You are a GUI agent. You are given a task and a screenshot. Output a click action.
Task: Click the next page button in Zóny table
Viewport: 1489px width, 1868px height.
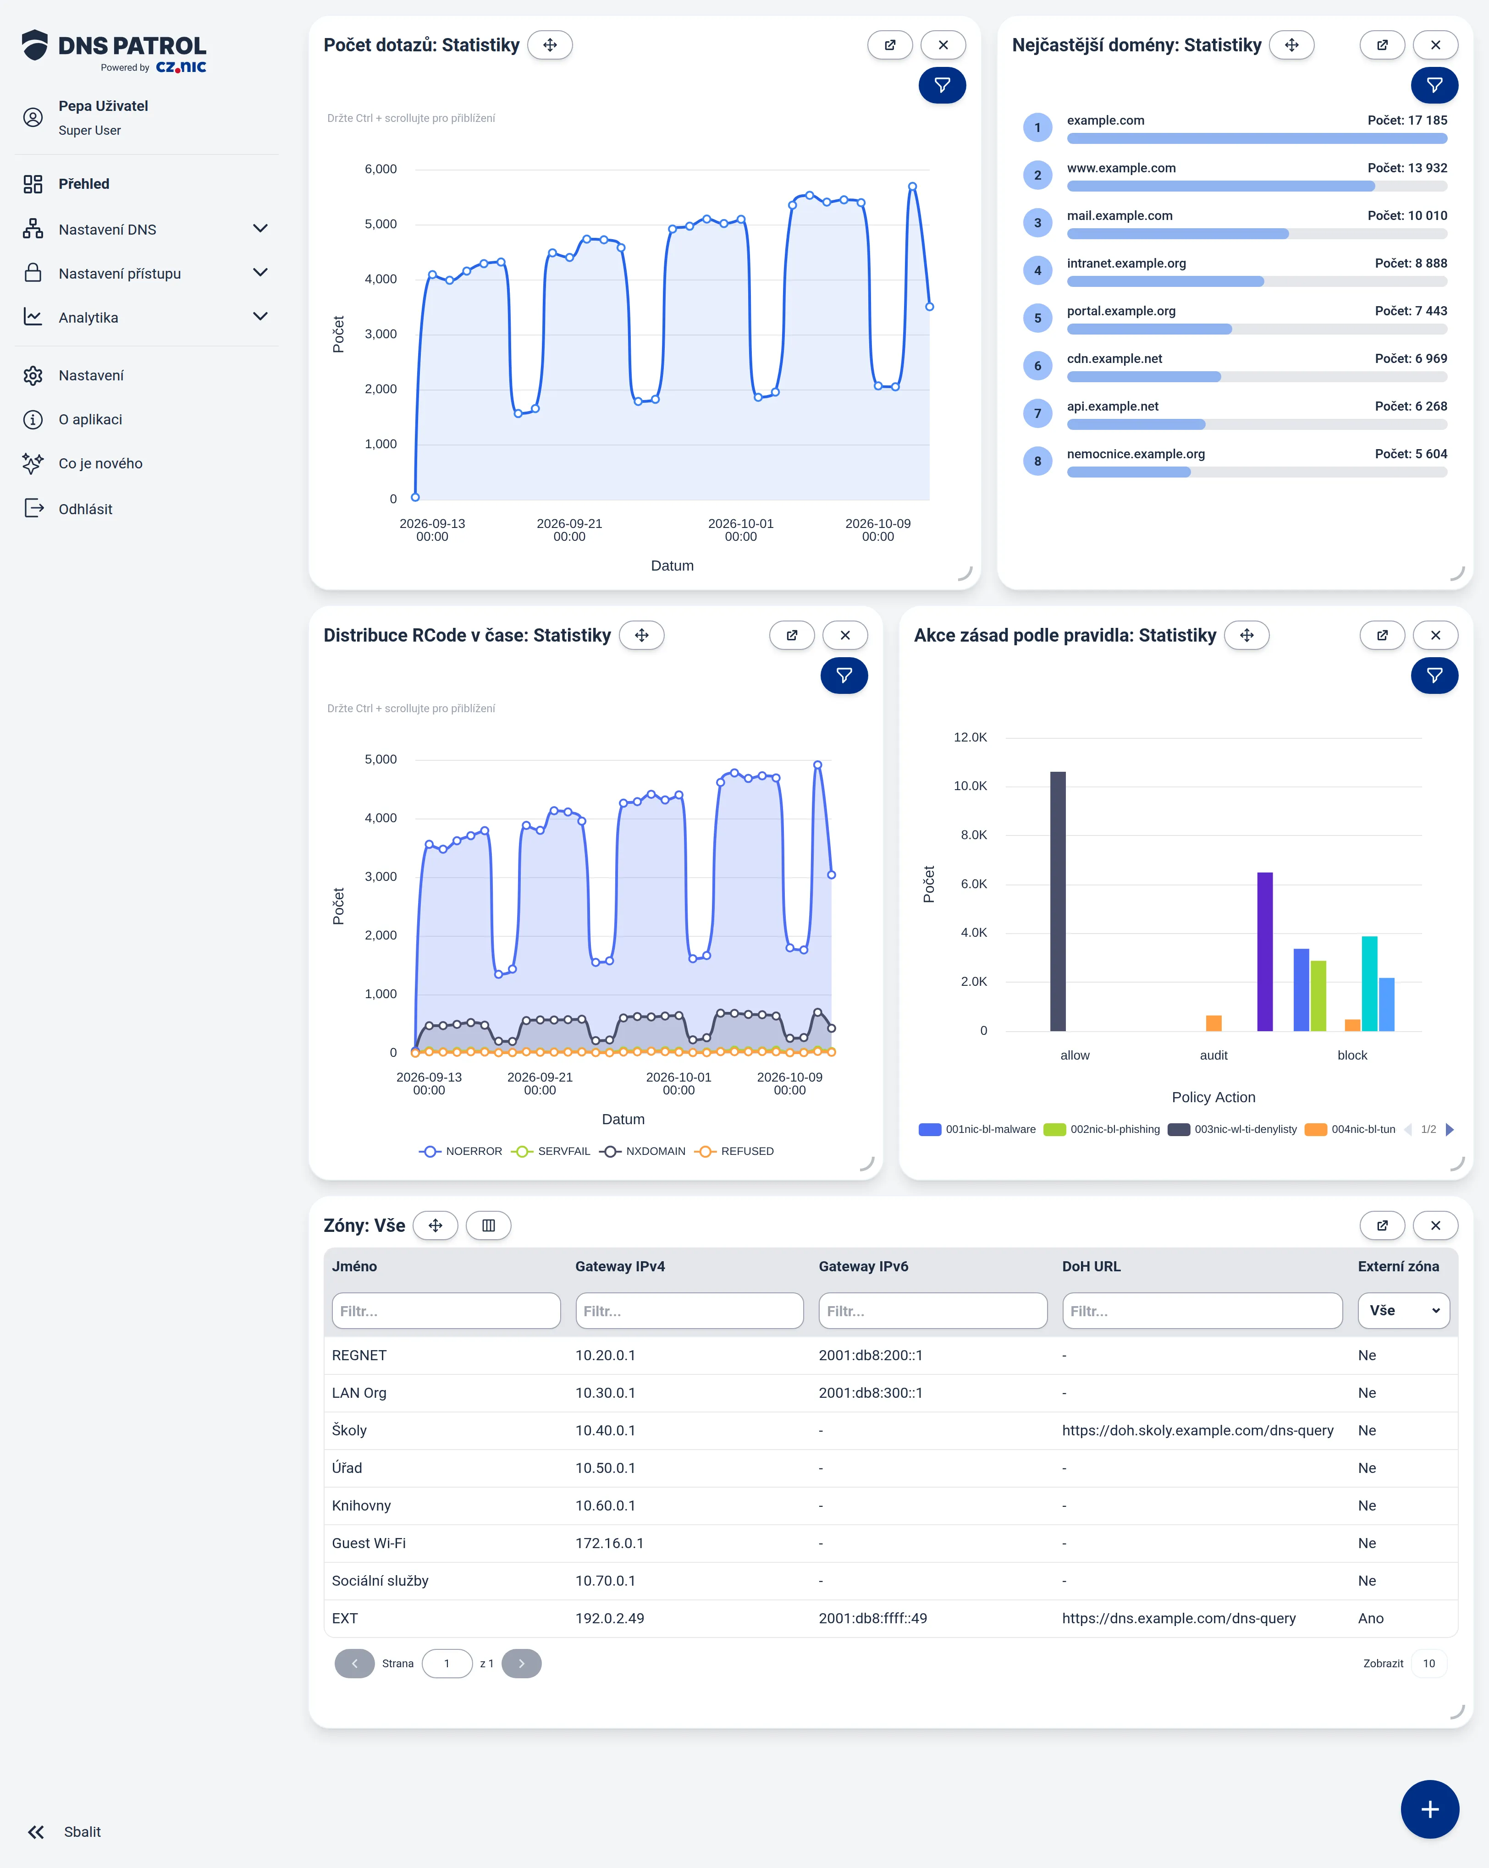521,1664
